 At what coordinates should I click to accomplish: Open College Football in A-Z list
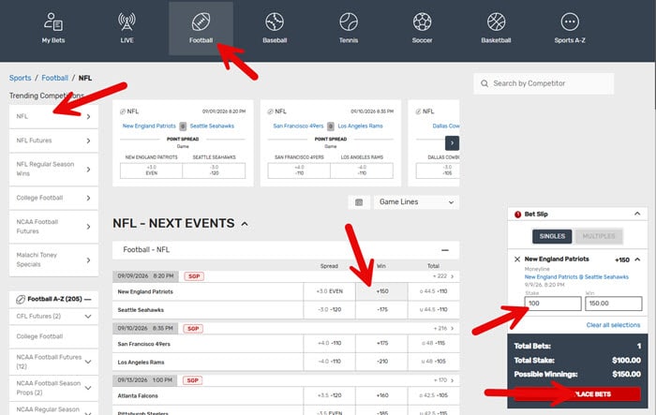[x=53, y=336]
